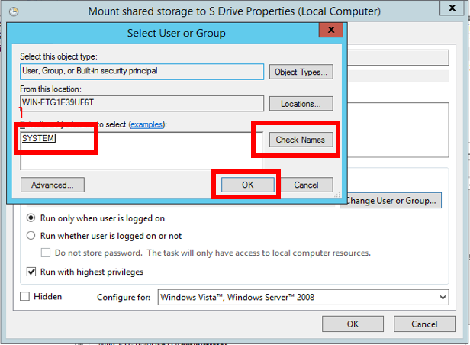
Task: Close the Select User or Group dialog
Action: point(331,30)
